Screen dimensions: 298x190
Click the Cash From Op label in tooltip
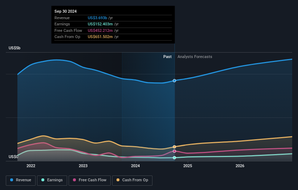click(67, 37)
